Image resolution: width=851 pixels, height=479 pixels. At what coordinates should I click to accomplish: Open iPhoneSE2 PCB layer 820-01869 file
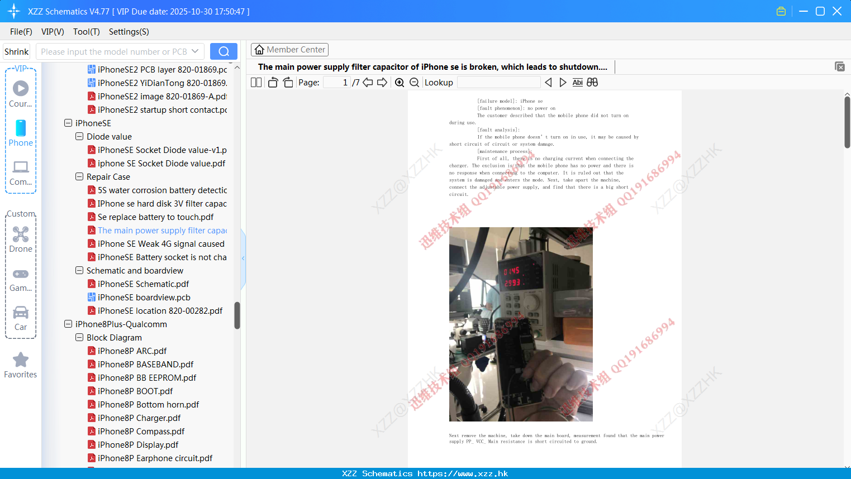pyautogui.click(x=158, y=69)
